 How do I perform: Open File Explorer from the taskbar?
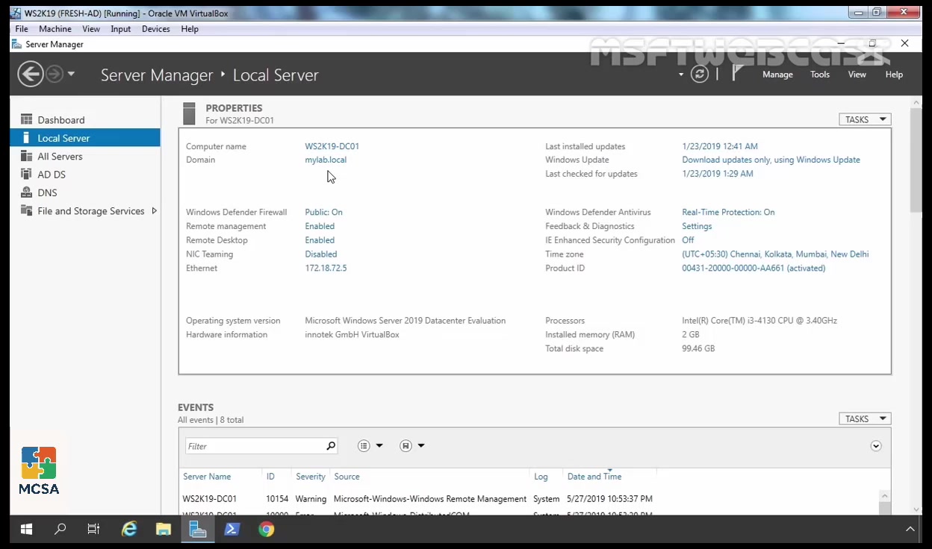pos(164,530)
